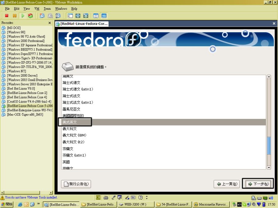Switch to Quick Switch mode icon
The height and width of the screenshot is (208, 278).
point(78,16)
